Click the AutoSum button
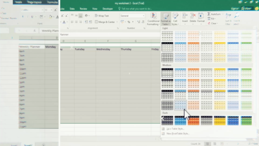Screen dimensions: 259x146 click(x=214, y=14)
